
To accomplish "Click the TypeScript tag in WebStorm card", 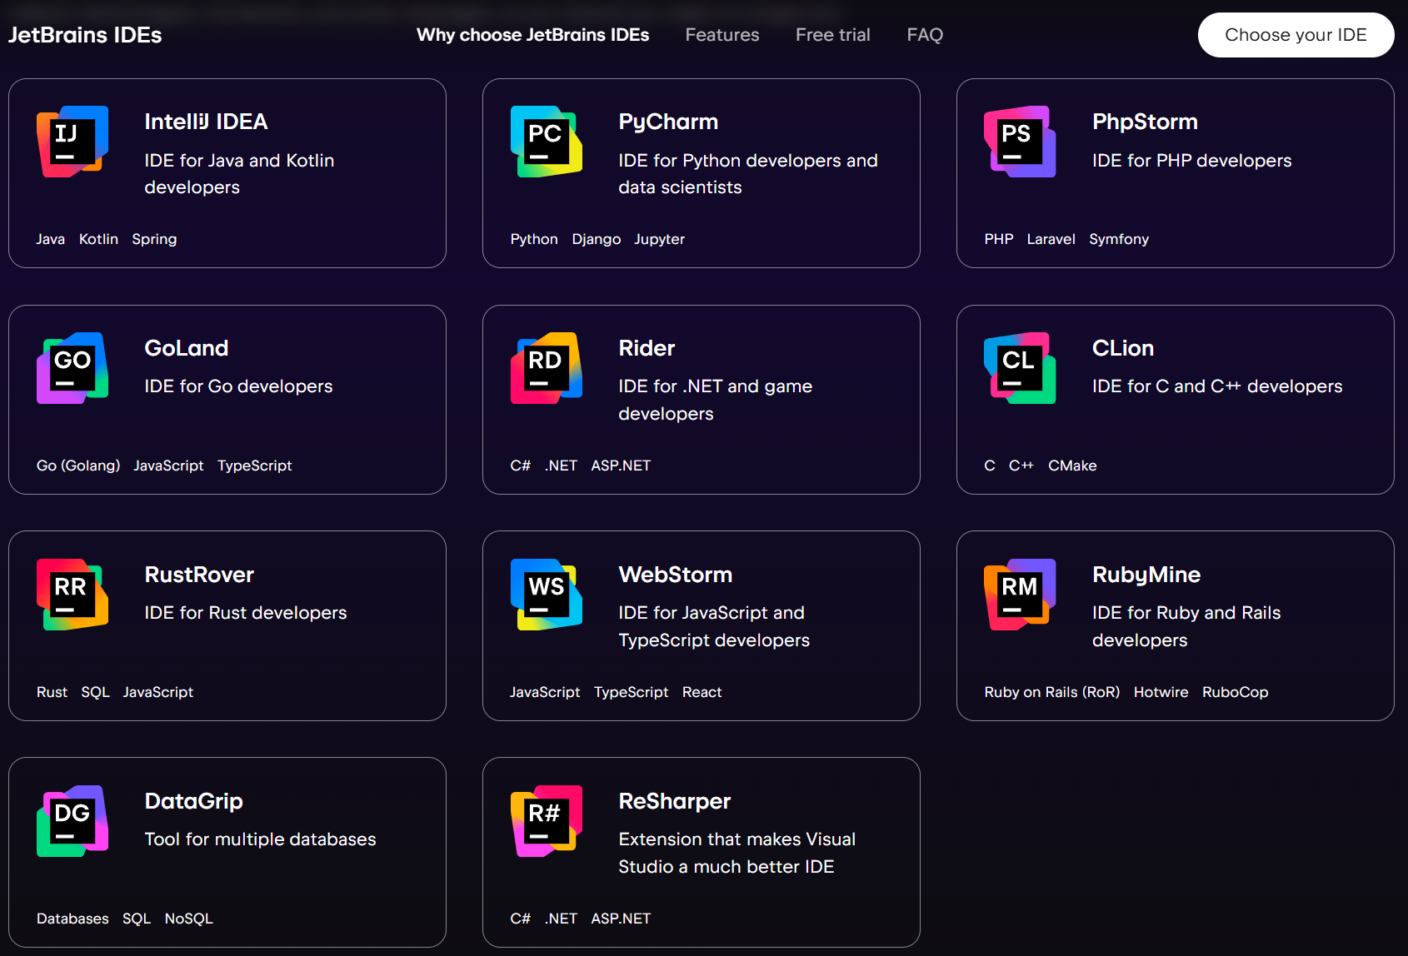I will [x=631, y=692].
